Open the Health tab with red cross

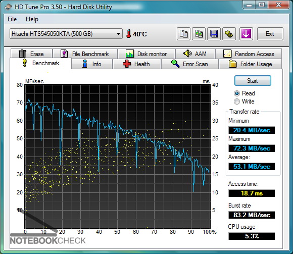coord(137,64)
